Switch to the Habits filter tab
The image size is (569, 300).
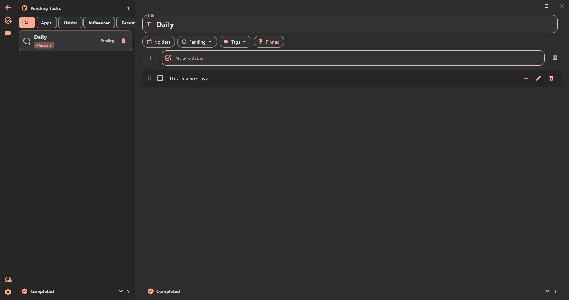tap(70, 23)
